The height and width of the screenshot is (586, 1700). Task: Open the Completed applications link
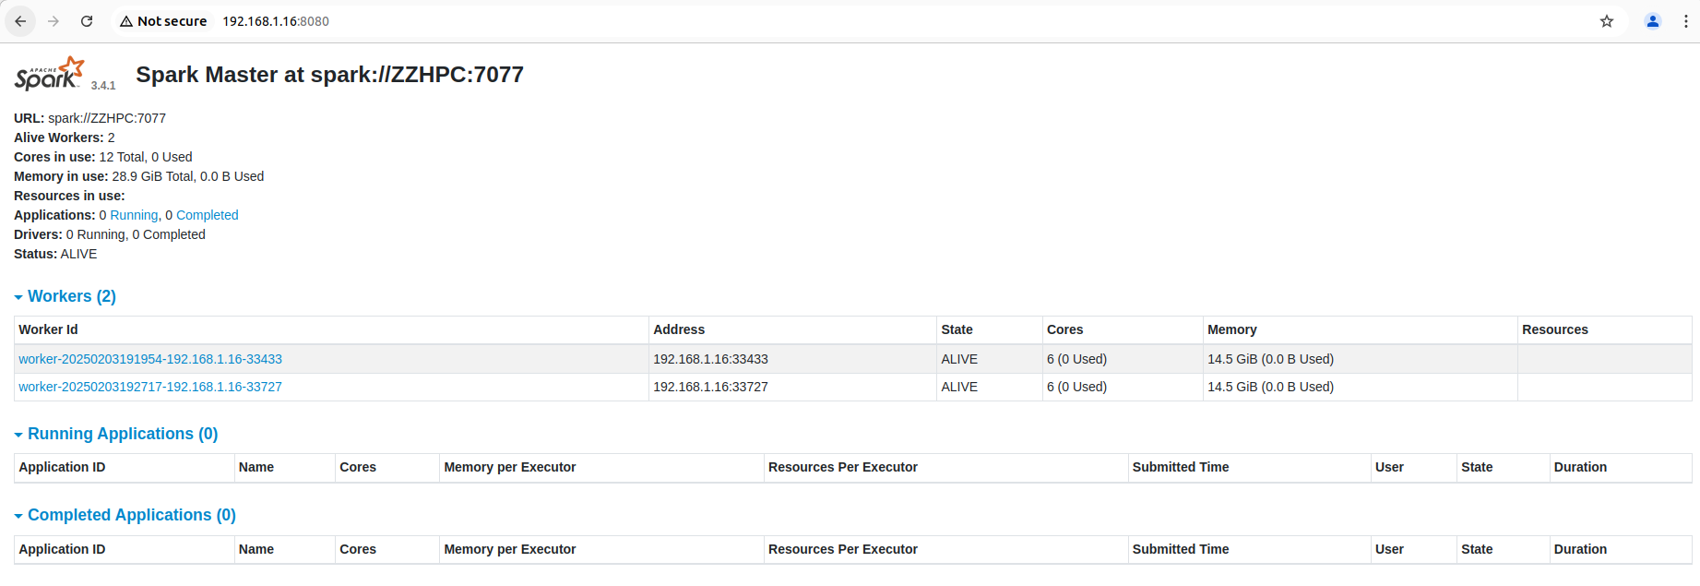tap(207, 215)
